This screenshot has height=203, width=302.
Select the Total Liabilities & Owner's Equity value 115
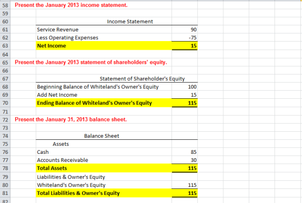click(184, 193)
